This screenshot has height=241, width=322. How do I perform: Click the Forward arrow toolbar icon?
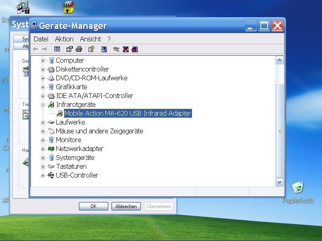(45, 49)
